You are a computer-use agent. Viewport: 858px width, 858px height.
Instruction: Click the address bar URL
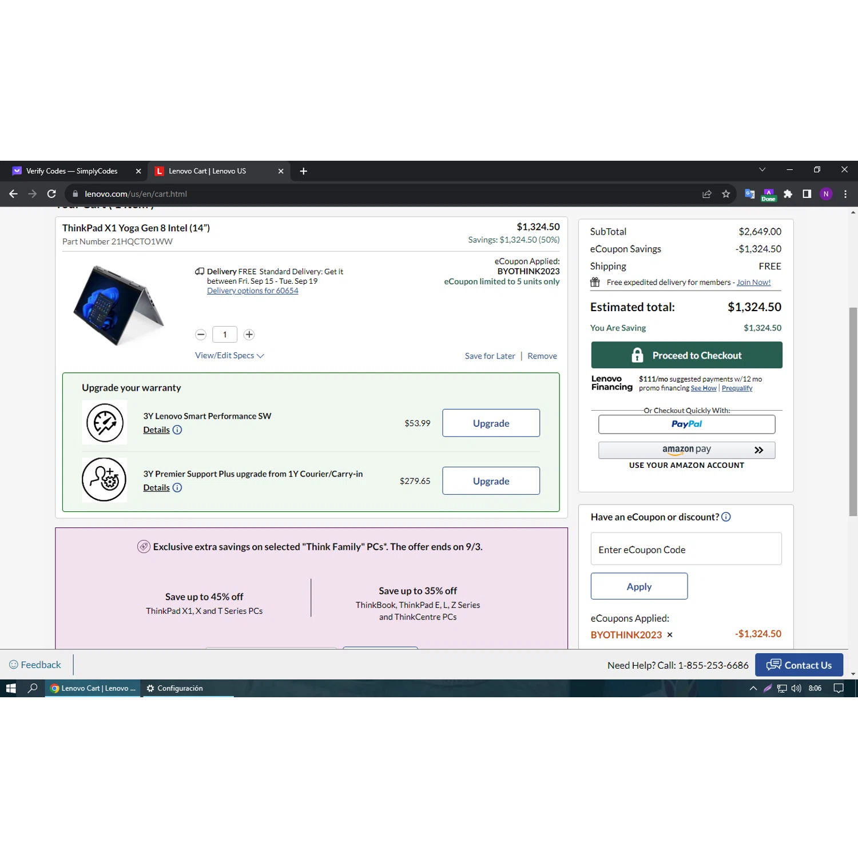coord(136,194)
